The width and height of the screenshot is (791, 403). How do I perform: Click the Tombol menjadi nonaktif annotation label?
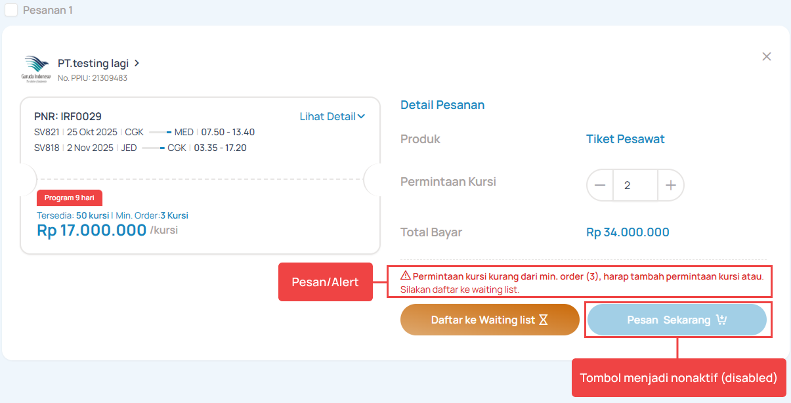coord(679,378)
